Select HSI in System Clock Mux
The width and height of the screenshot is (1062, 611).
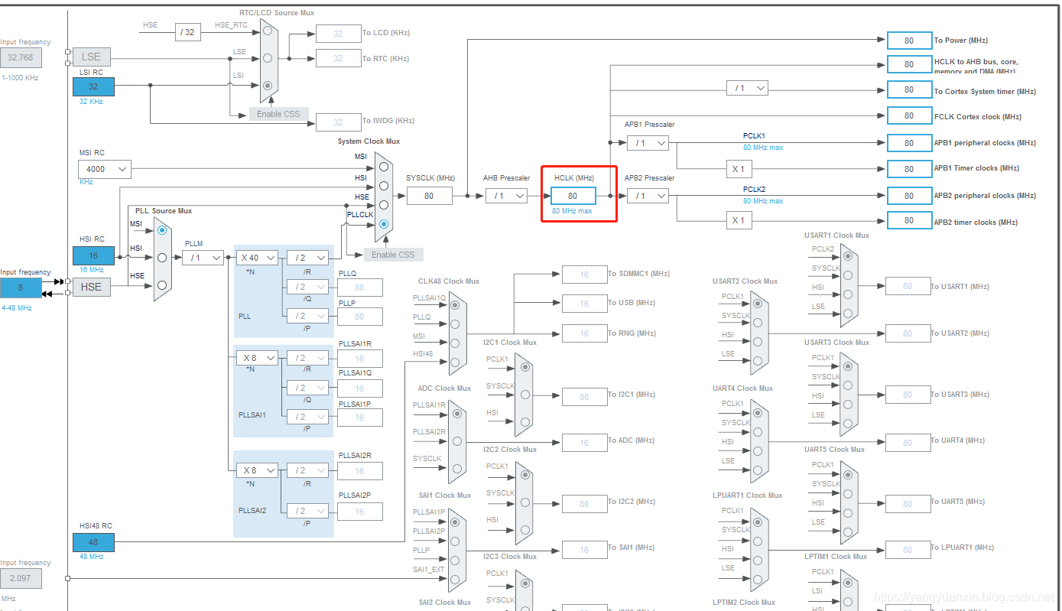click(x=384, y=186)
